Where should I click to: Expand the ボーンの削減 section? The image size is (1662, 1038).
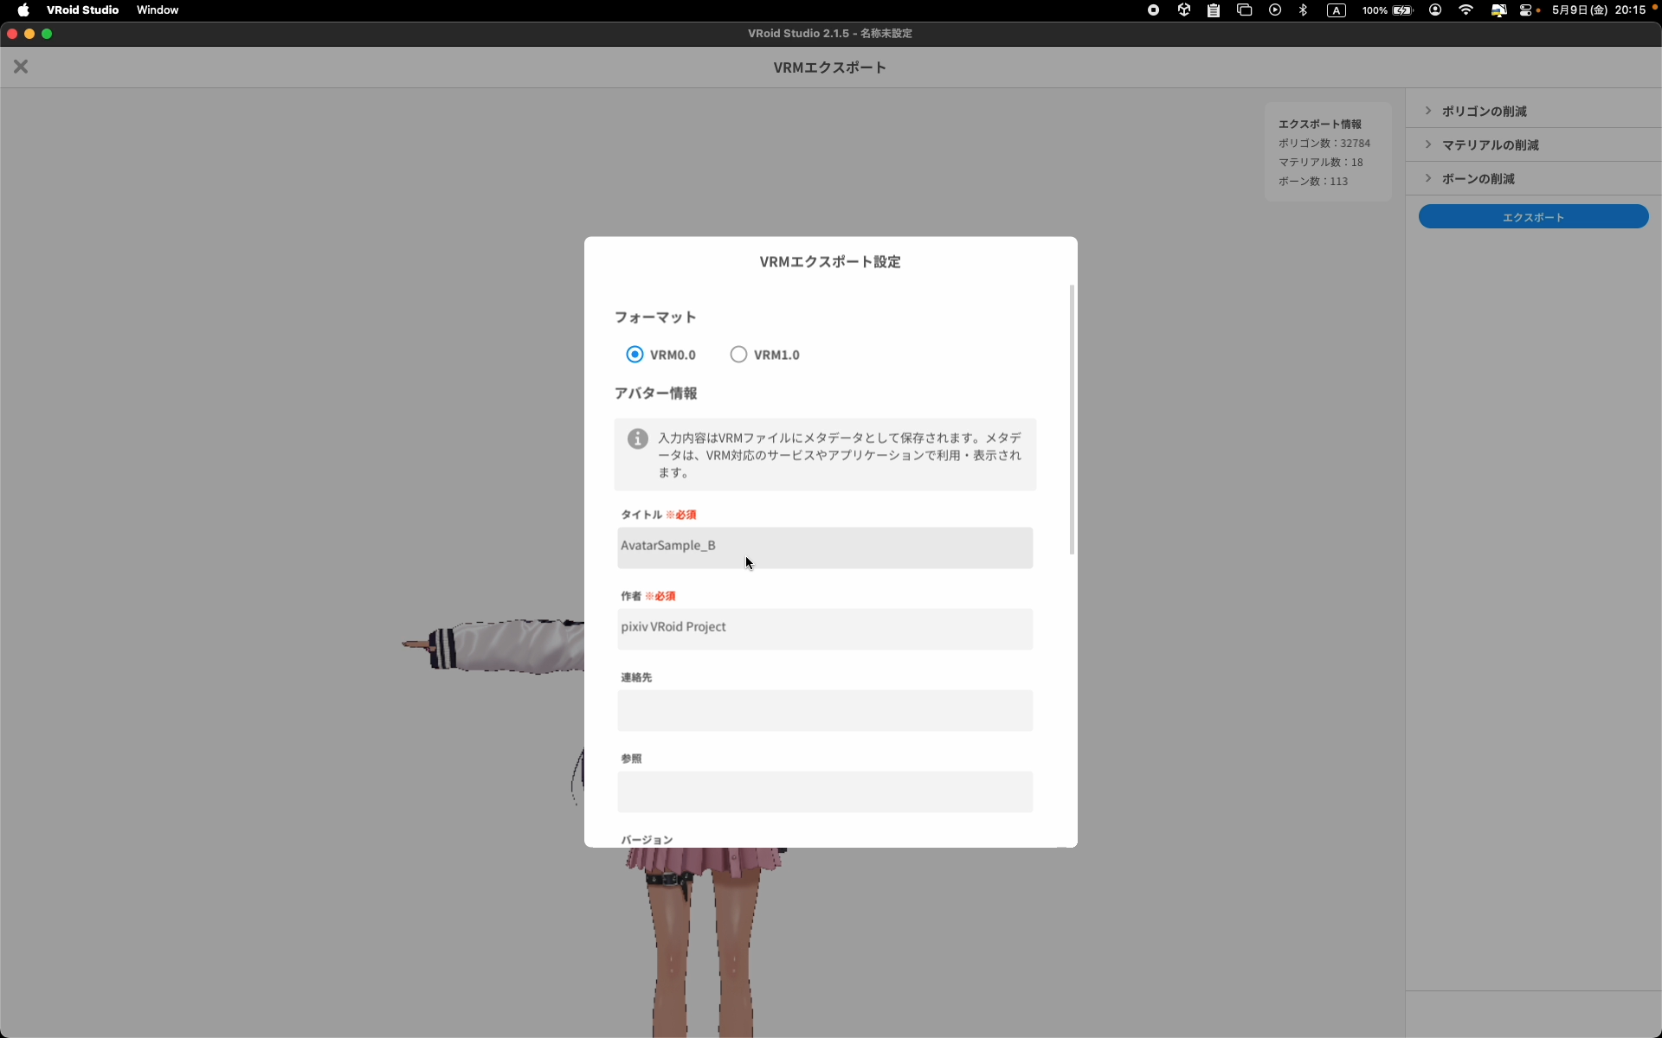[x=1533, y=178]
